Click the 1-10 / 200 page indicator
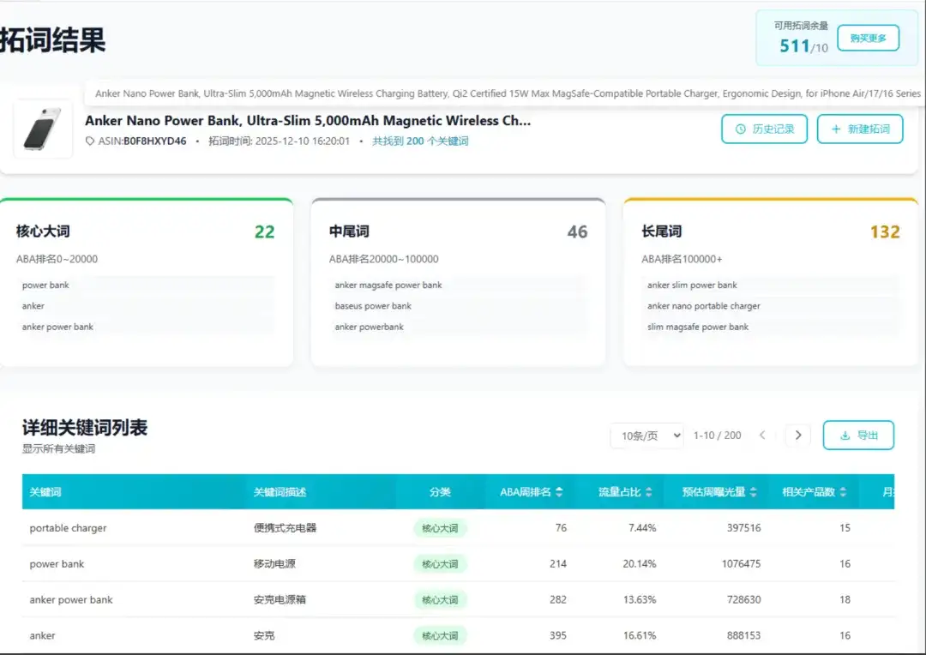 tap(717, 436)
